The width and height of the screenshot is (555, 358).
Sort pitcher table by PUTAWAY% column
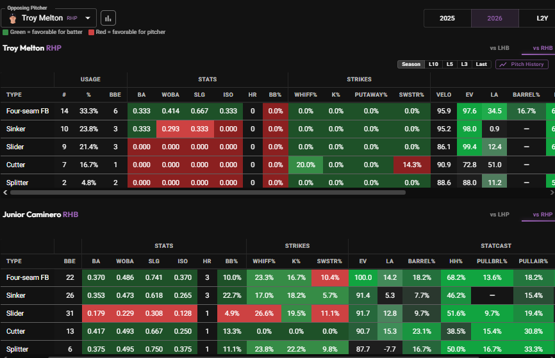[x=371, y=95]
